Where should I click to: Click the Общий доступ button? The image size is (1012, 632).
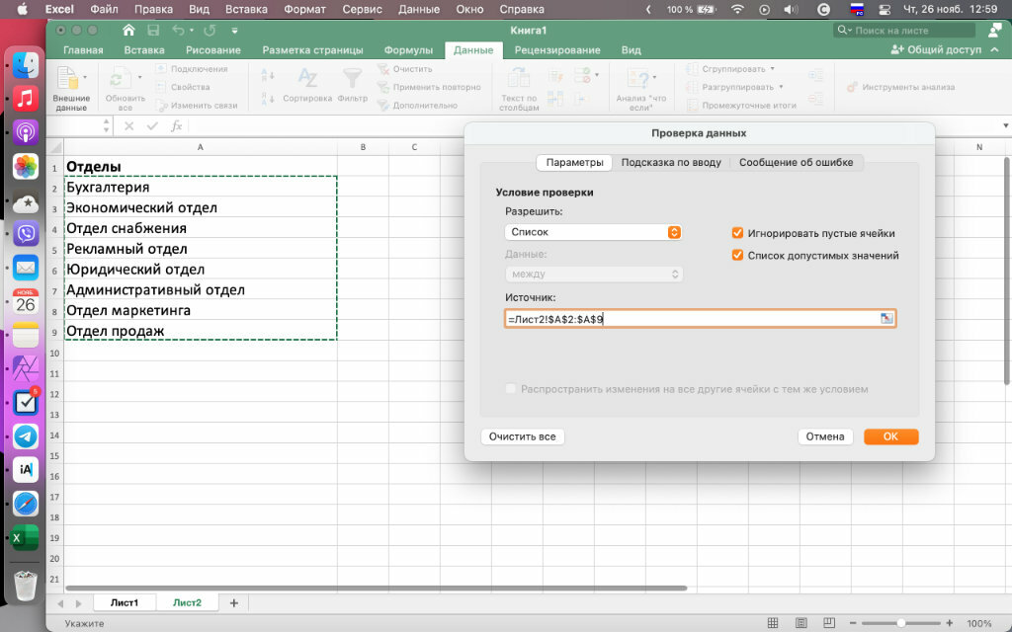937,49
